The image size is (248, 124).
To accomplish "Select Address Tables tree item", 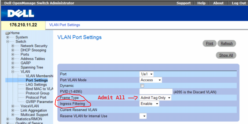I will tap(33, 59).
